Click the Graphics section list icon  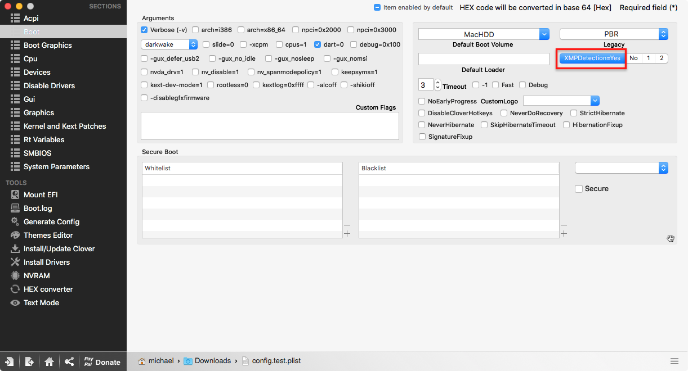15,112
